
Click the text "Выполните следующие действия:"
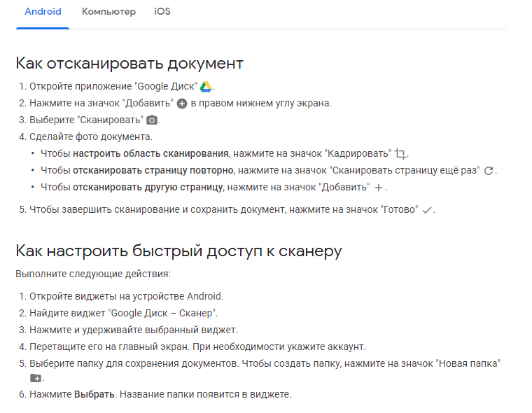click(93, 274)
